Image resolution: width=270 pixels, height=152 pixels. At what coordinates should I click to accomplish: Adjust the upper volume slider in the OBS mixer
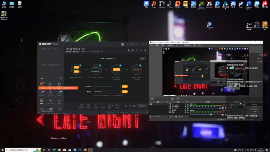pos(206,108)
